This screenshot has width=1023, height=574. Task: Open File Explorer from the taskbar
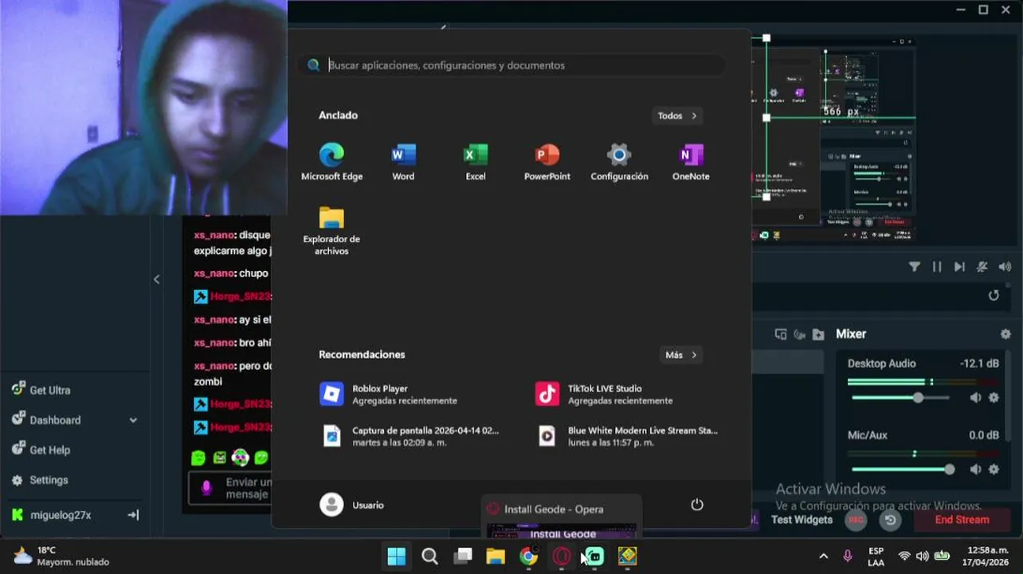coord(496,556)
